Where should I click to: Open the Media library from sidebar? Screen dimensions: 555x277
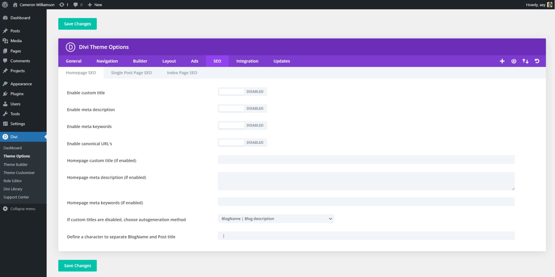(16, 41)
